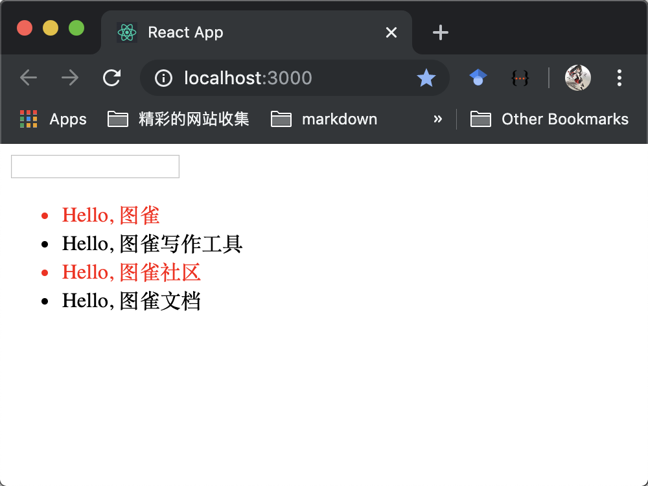Select the red Hello, 图雀社区 entry
Viewport: 648px width, 486px height.
pyautogui.click(x=132, y=272)
